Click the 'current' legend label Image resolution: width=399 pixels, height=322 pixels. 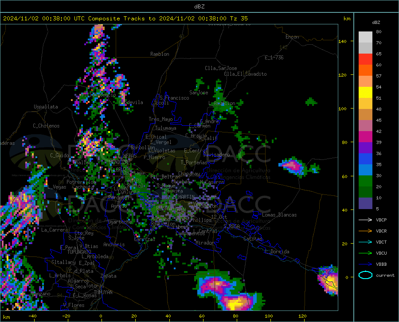click(x=385, y=275)
